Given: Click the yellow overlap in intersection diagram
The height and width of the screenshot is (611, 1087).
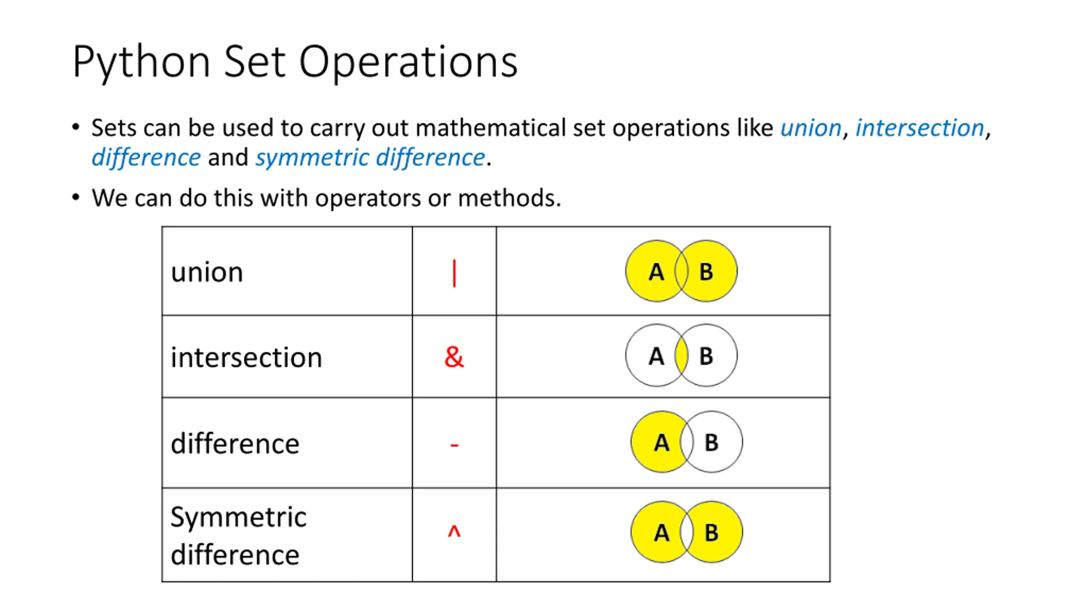Looking at the screenshot, I should [x=681, y=356].
